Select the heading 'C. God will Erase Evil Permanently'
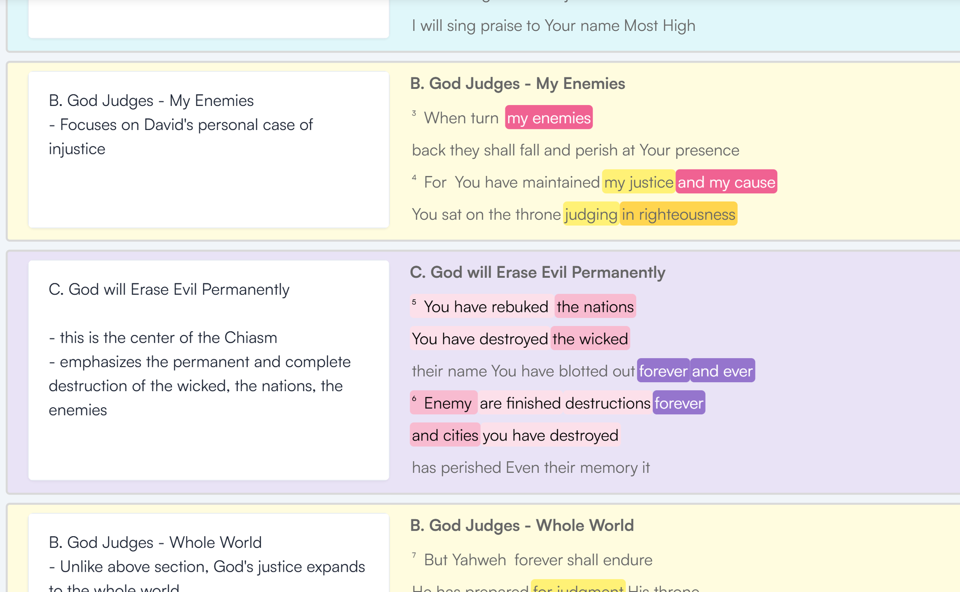The height and width of the screenshot is (592, 960). tap(538, 272)
